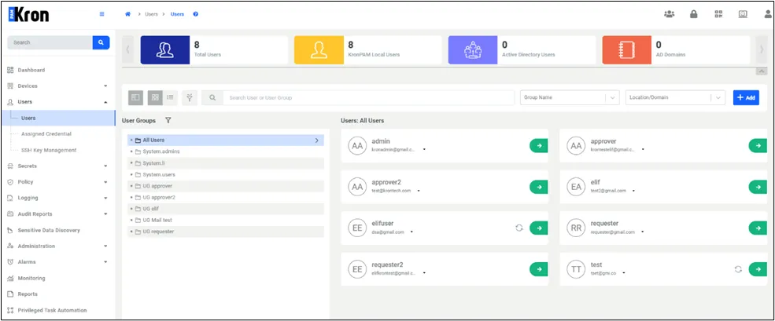Select Users submenu item in sidebar

point(59,119)
